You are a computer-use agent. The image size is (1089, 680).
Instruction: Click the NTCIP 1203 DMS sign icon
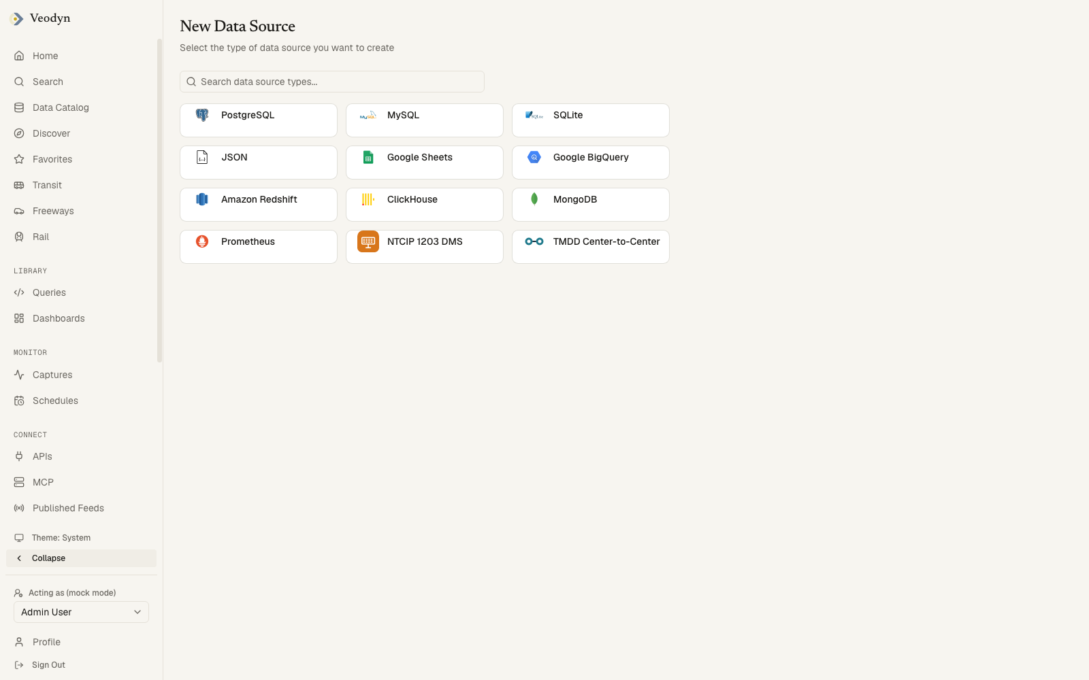[368, 241]
